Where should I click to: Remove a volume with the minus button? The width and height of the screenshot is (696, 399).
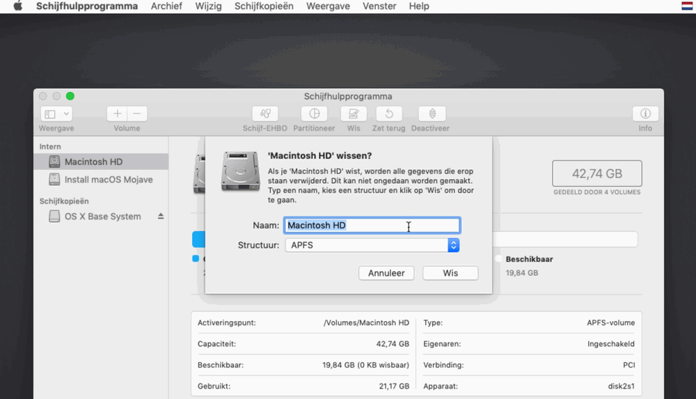[x=136, y=114]
